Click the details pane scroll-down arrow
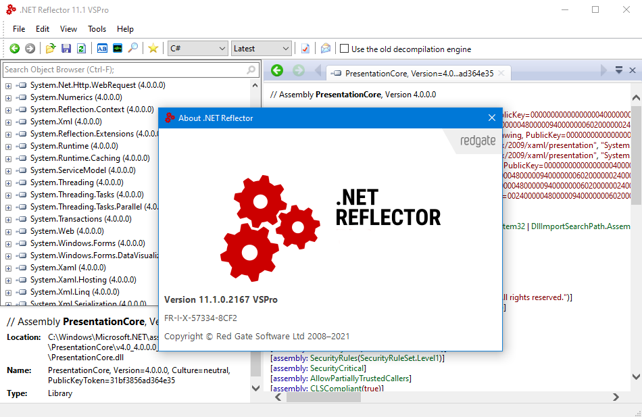 (x=255, y=388)
